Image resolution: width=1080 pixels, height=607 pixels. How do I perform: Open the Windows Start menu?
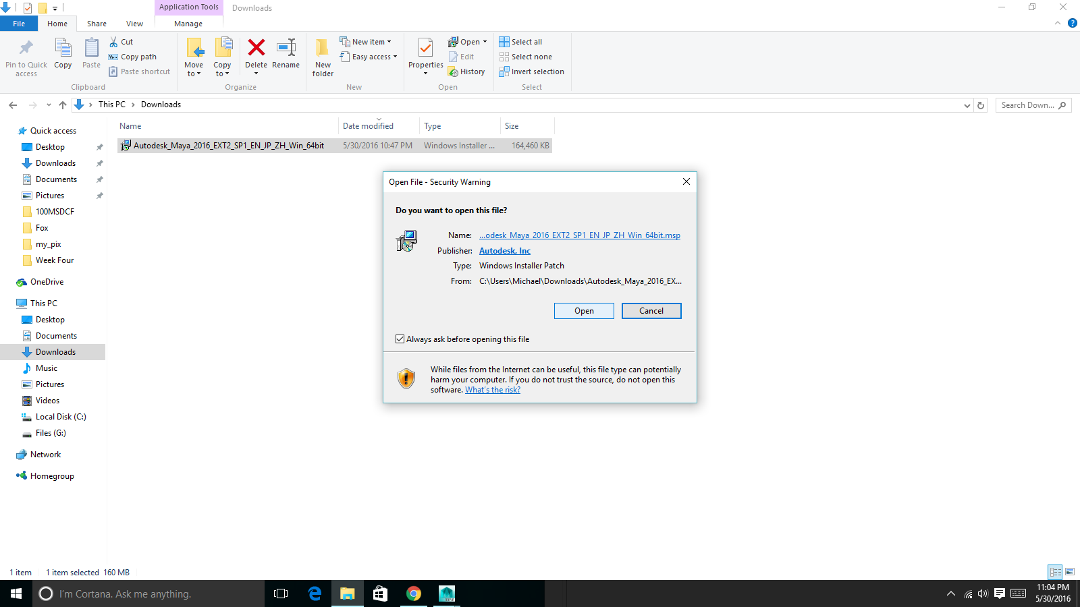point(16,594)
